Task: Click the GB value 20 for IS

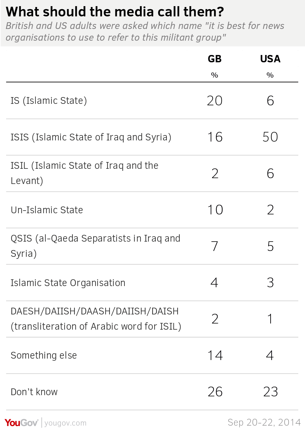Action: pyautogui.click(x=215, y=101)
